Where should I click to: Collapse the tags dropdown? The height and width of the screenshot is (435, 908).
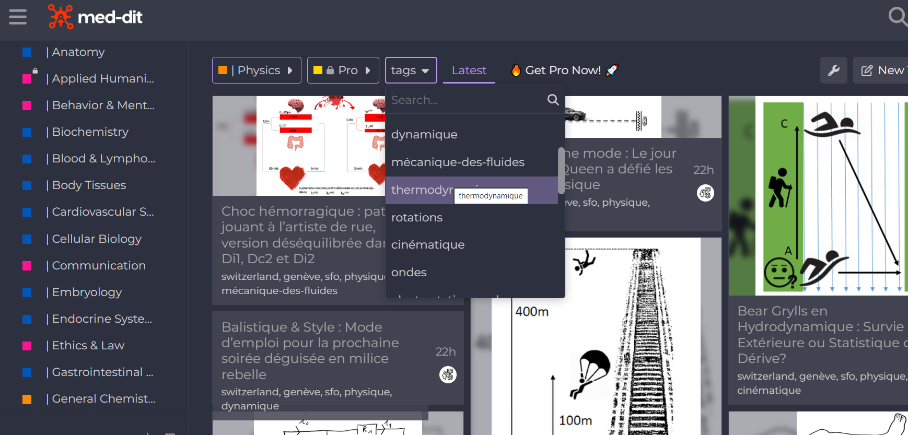coord(411,70)
